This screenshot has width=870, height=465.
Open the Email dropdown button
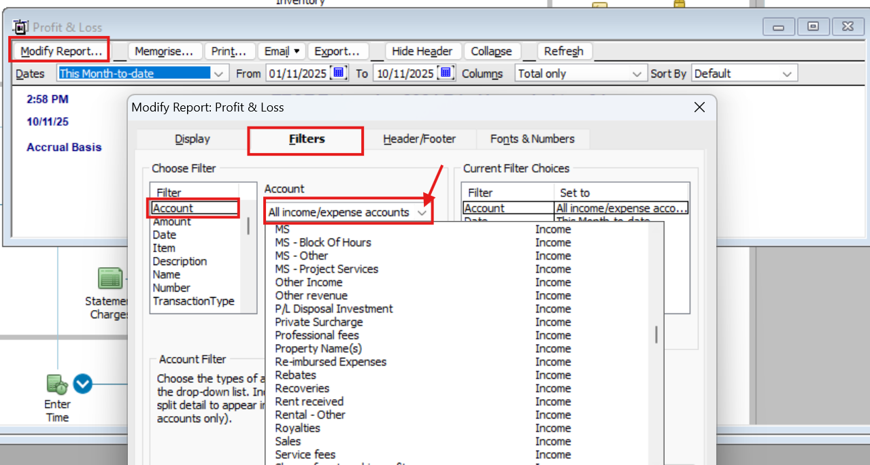[282, 51]
